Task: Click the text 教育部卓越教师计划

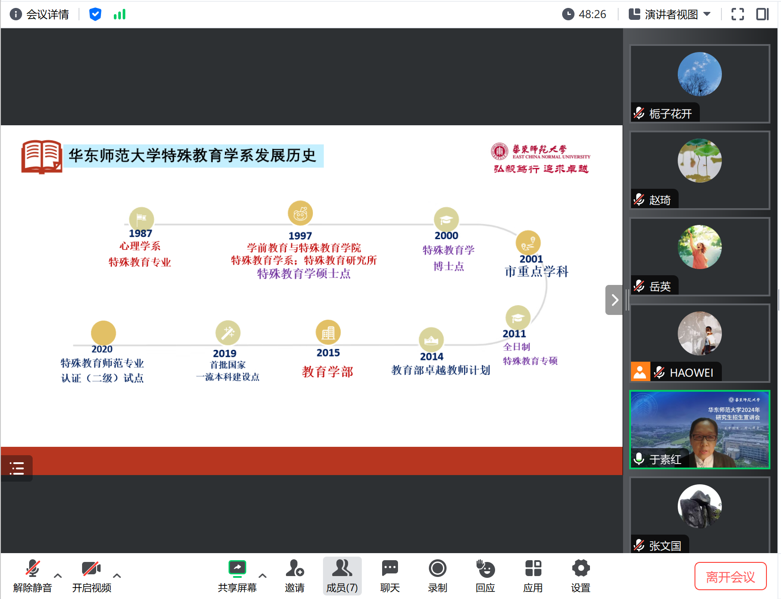Action: [440, 370]
